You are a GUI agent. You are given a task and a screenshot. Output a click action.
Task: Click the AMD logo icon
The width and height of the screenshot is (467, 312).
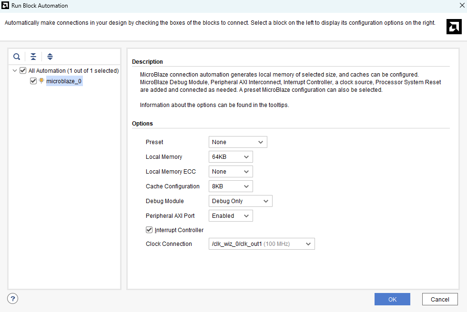454,27
